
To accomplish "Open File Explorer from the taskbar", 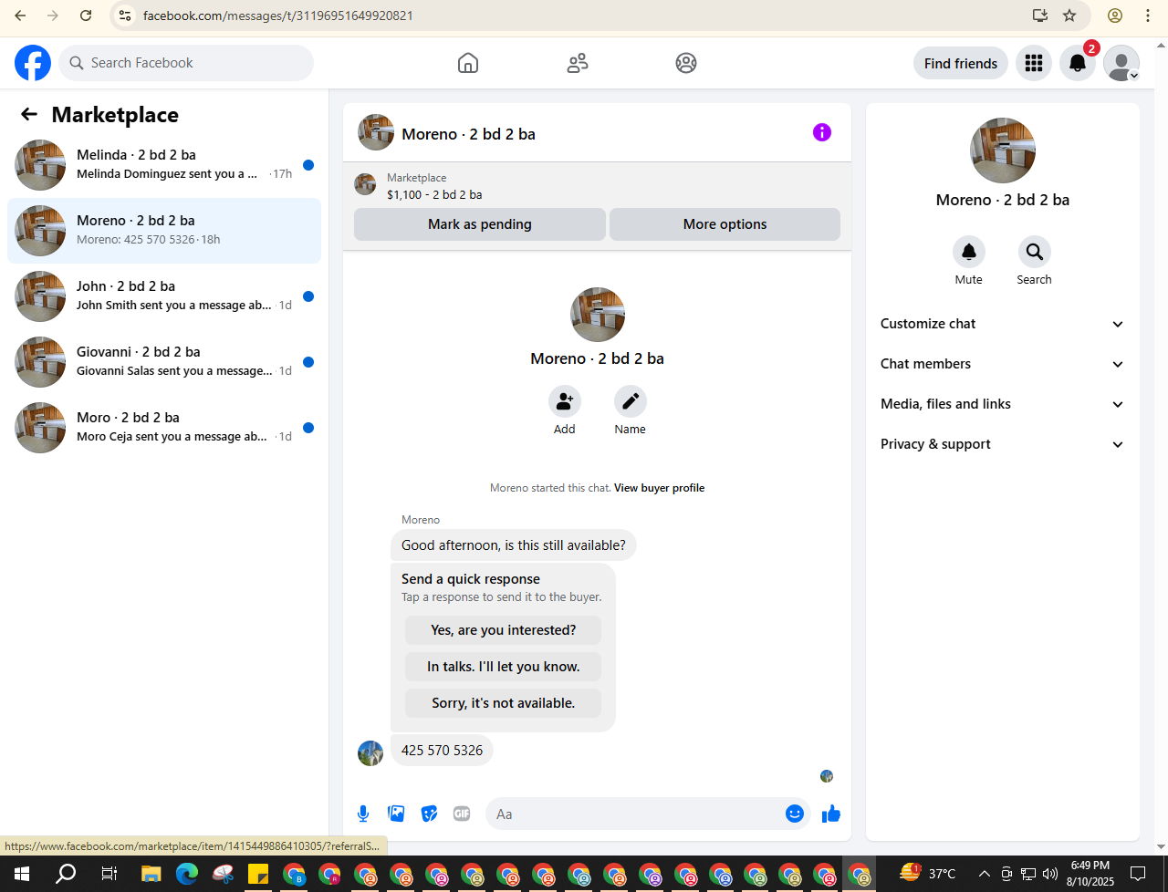I will pyautogui.click(x=151, y=874).
